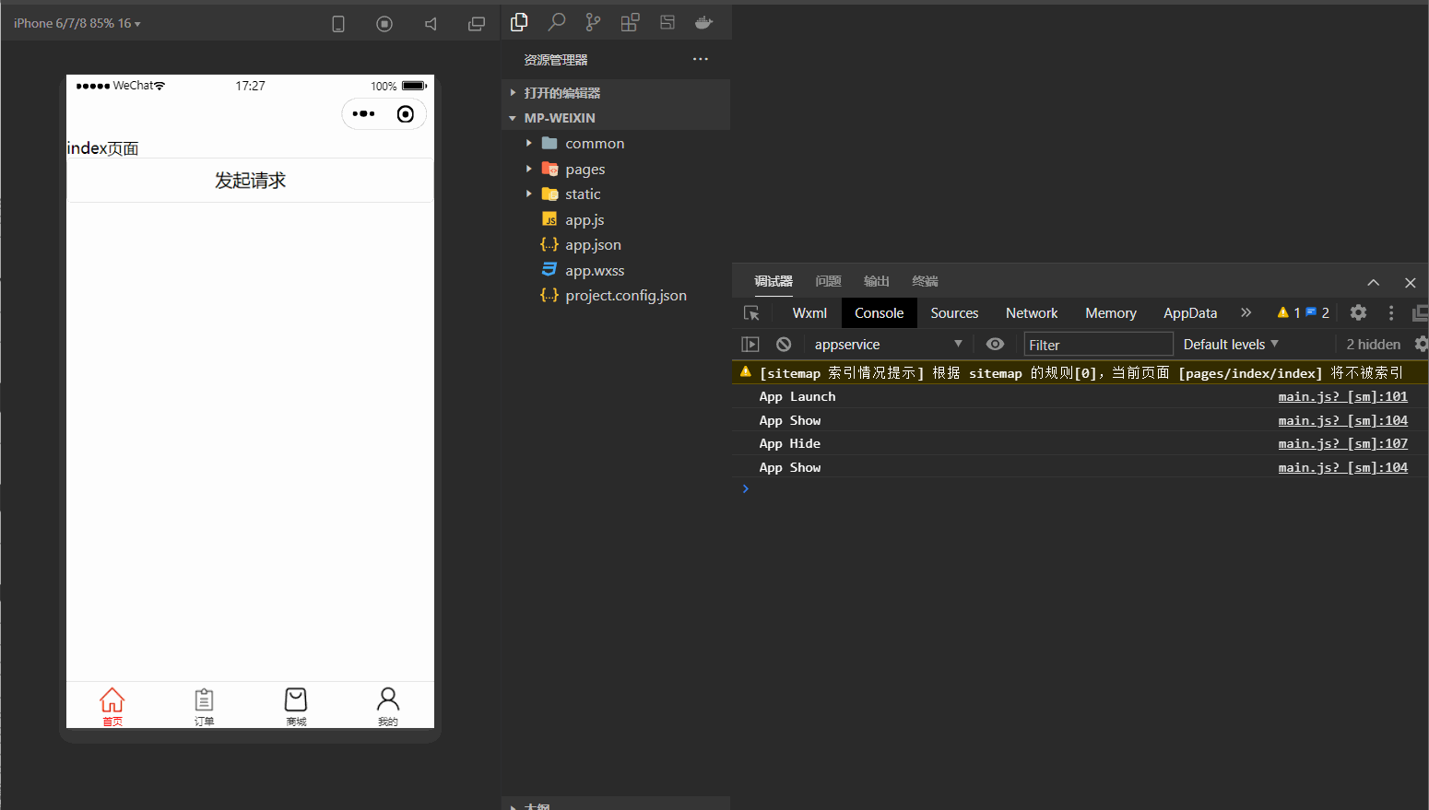Focus the console Filter input
The height and width of the screenshot is (810, 1429).
click(x=1098, y=345)
